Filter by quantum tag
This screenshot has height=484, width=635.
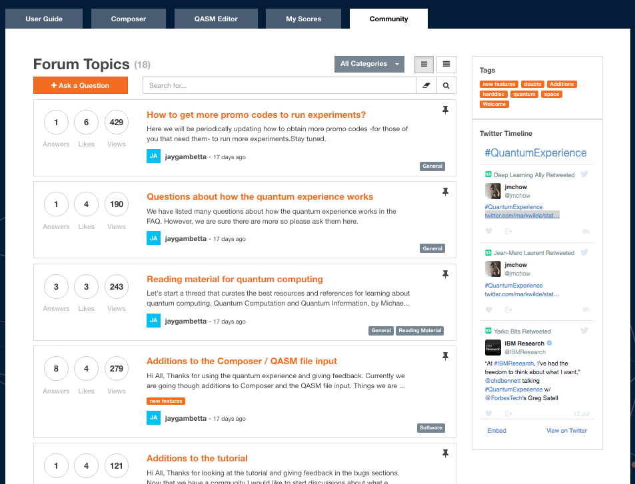[524, 95]
